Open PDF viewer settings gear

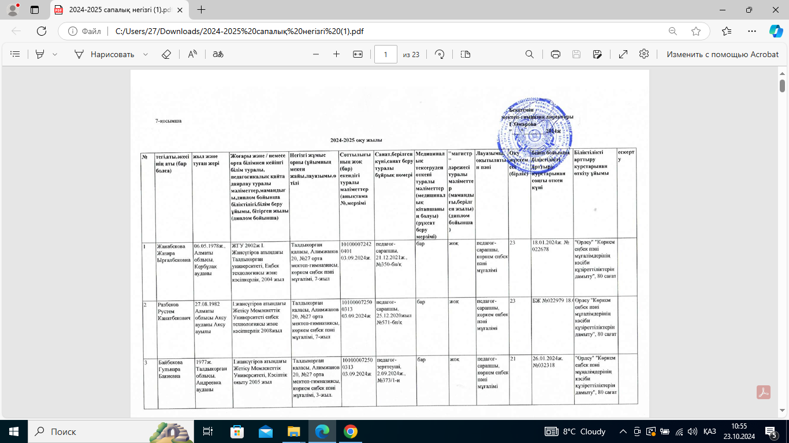644,54
